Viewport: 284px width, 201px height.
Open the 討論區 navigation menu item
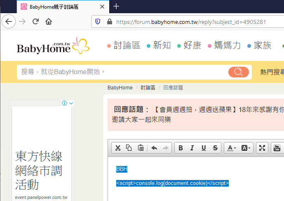pos(124,45)
